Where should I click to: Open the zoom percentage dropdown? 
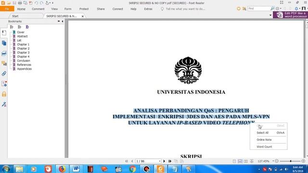coord(273,161)
